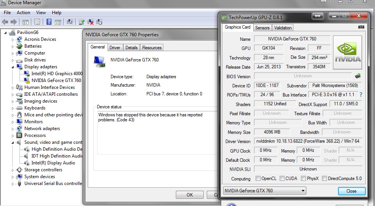Click the Properties sheet toolbar icon
Viewport: 375px width, 206px height.
tap(37, 22)
